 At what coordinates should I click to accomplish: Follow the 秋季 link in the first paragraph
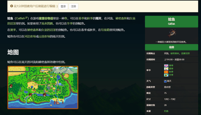point(90,18)
